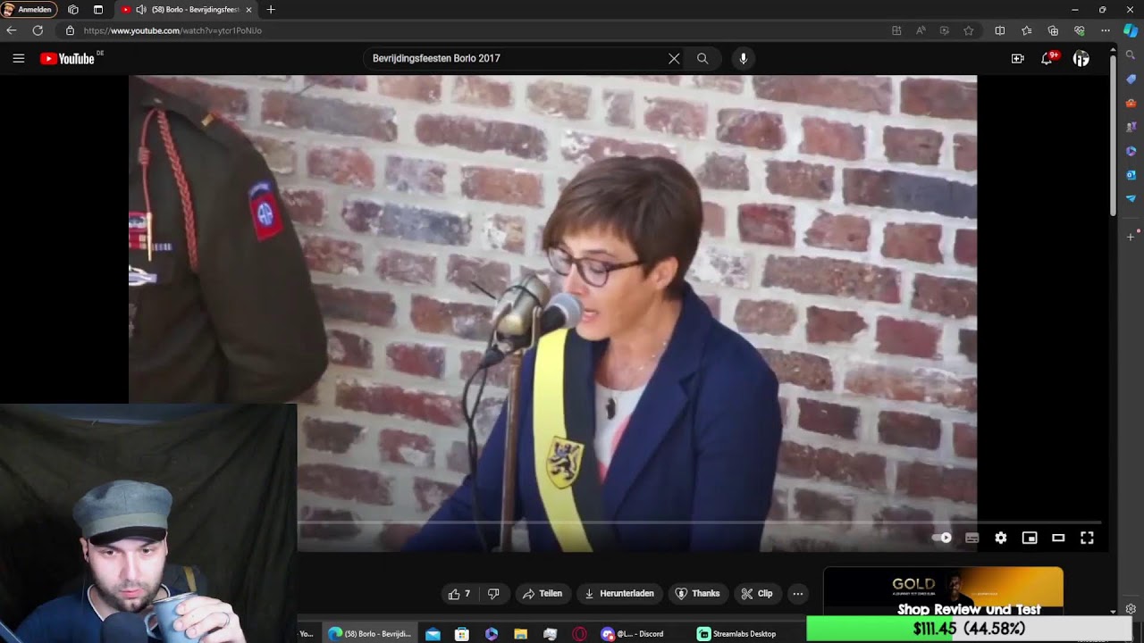Open Edge workspaces icon
This screenshot has height=643, width=1144.
click(73, 9)
